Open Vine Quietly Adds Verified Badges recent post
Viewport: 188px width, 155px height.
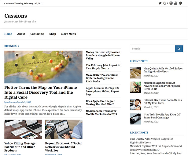click(x=163, y=70)
